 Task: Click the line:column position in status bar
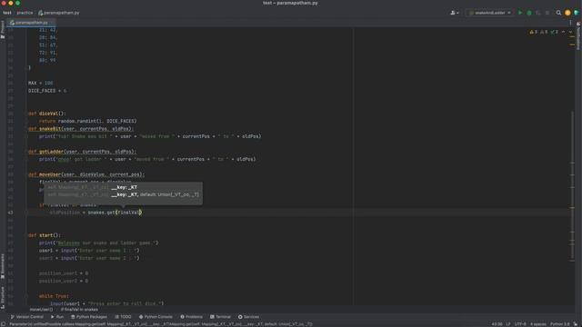[497, 324]
